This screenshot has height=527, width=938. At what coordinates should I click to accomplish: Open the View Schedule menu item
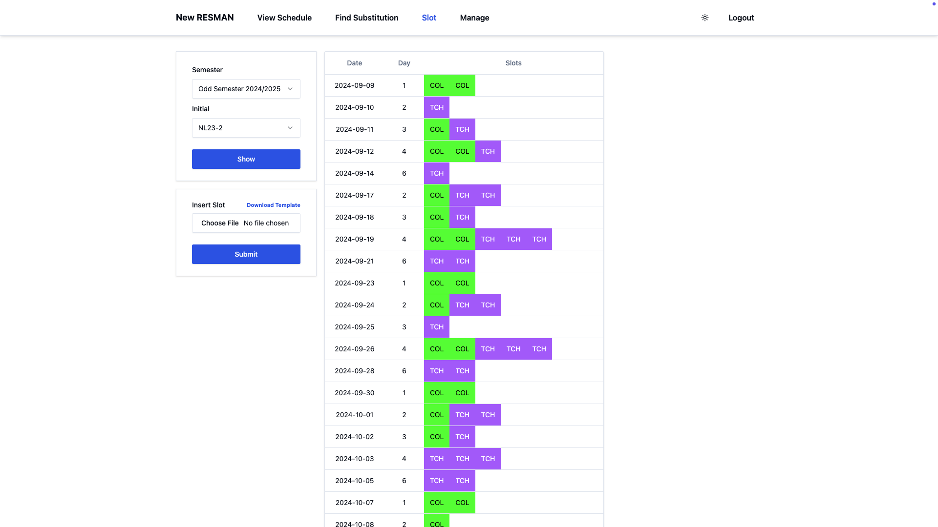[x=284, y=18]
